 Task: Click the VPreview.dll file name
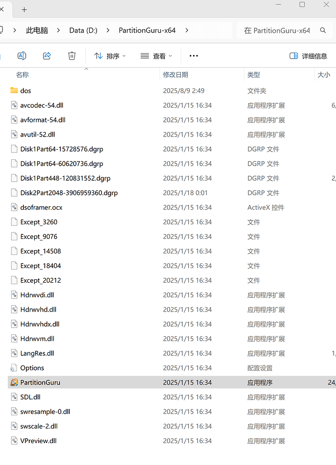[39, 441]
